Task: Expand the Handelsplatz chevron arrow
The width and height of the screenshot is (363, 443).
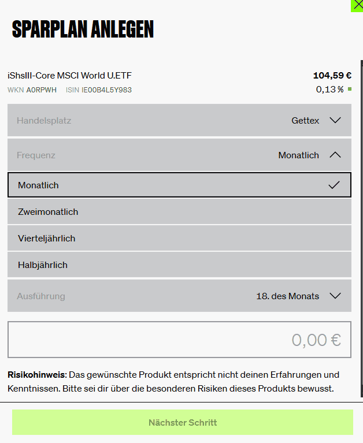Action: pyautogui.click(x=335, y=120)
